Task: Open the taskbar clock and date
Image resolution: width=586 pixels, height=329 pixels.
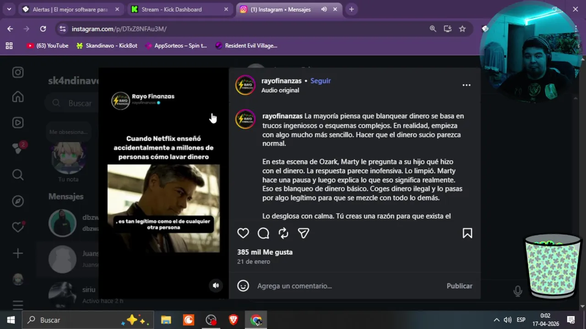Action: click(x=545, y=320)
